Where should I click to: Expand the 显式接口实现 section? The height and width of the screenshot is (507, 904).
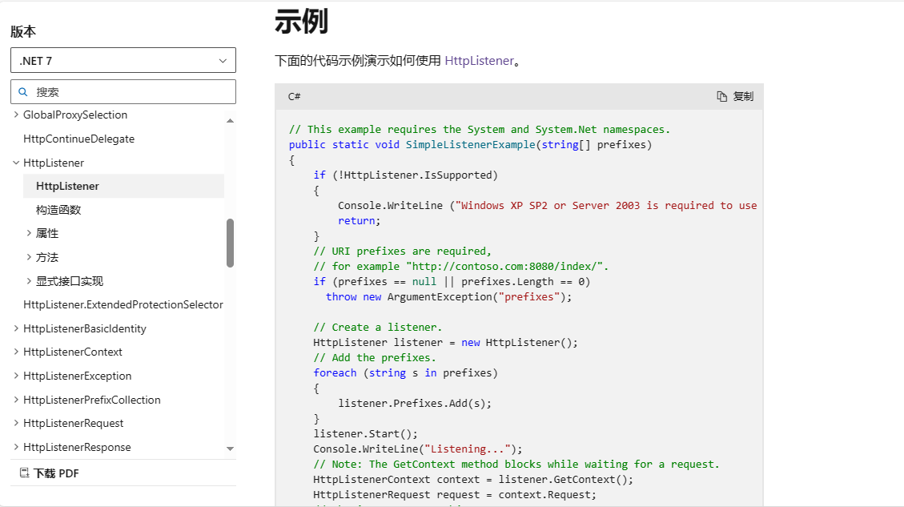[x=29, y=281]
